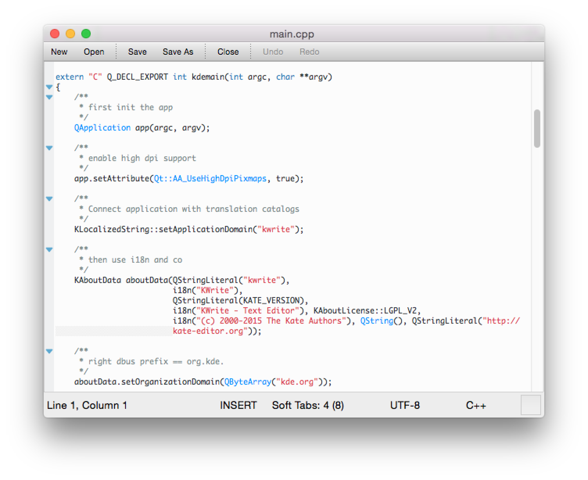This screenshot has height=480, width=588.
Task: Toggle the INSERT mode indicator
Action: coord(238,405)
